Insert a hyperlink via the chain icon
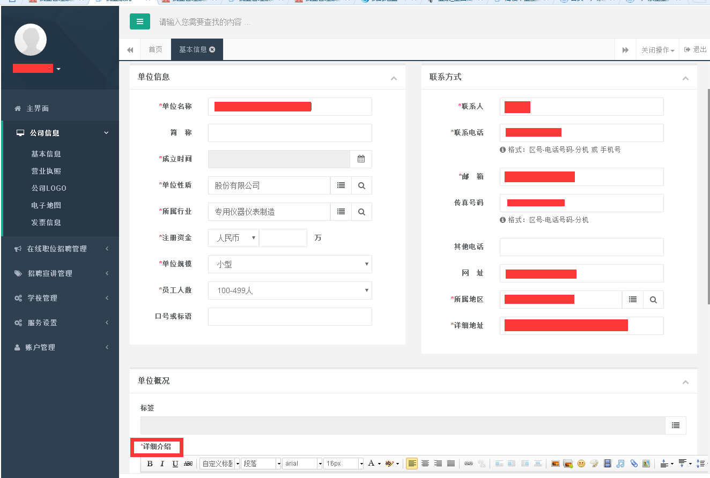 point(469,464)
